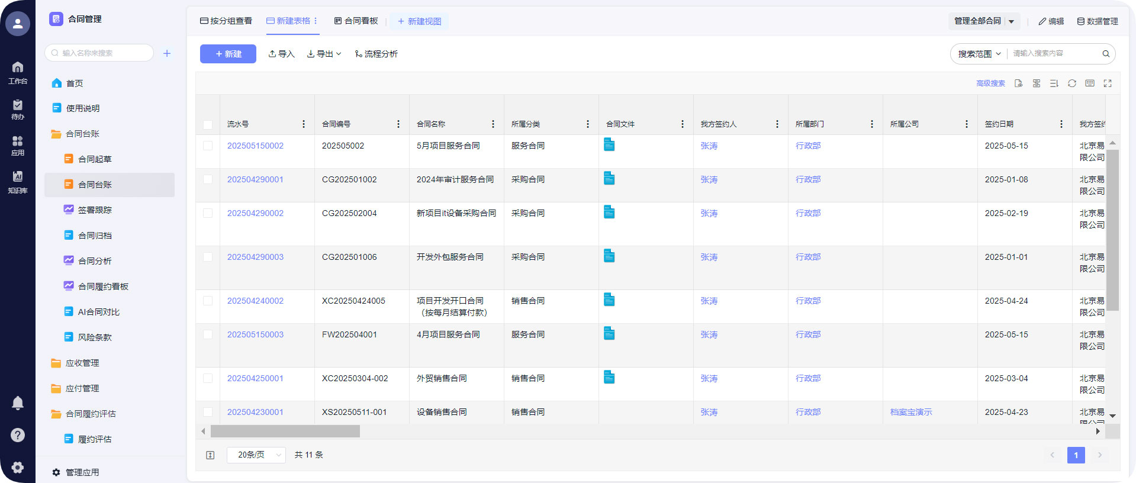Click the blue 新建 button
Screen dimensions: 1136x483
tap(228, 54)
